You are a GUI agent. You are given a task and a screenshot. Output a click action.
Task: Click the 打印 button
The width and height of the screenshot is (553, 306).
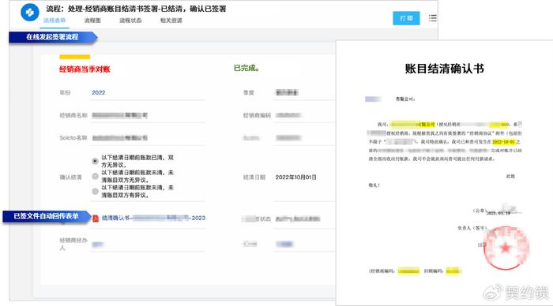(406, 18)
